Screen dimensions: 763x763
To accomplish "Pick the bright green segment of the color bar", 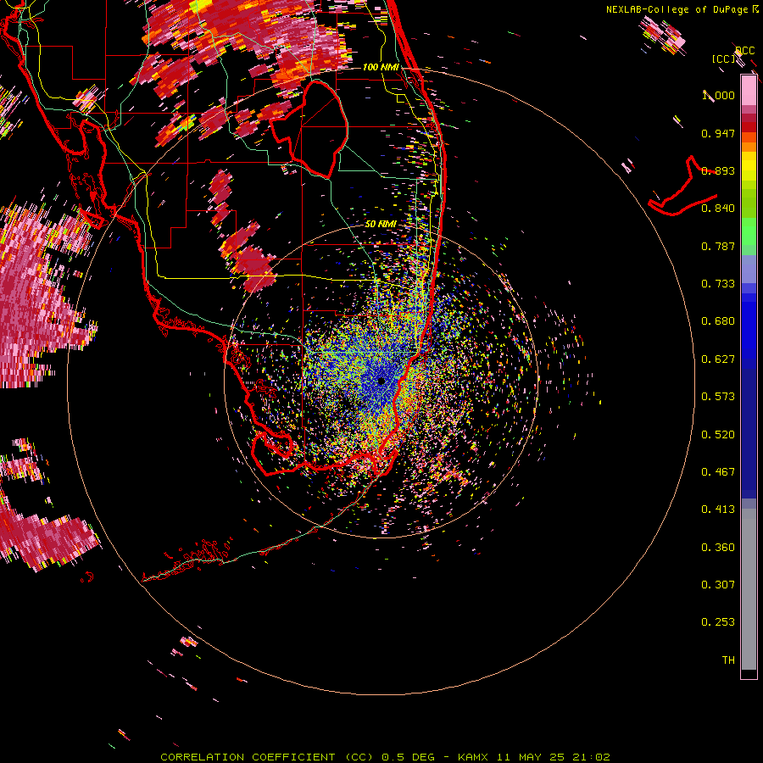I will tap(749, 231).
